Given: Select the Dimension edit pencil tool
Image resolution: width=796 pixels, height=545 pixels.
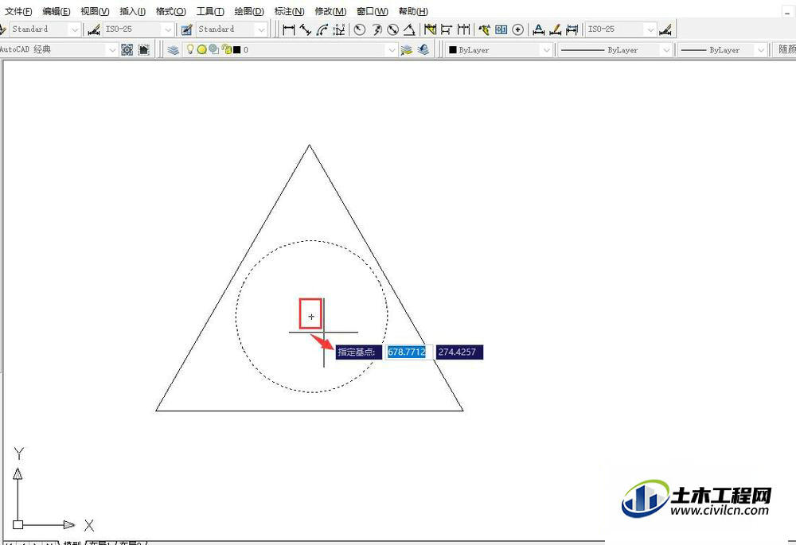Looking at the screenshot, I should pyautogui.click(x=556, y=29).
